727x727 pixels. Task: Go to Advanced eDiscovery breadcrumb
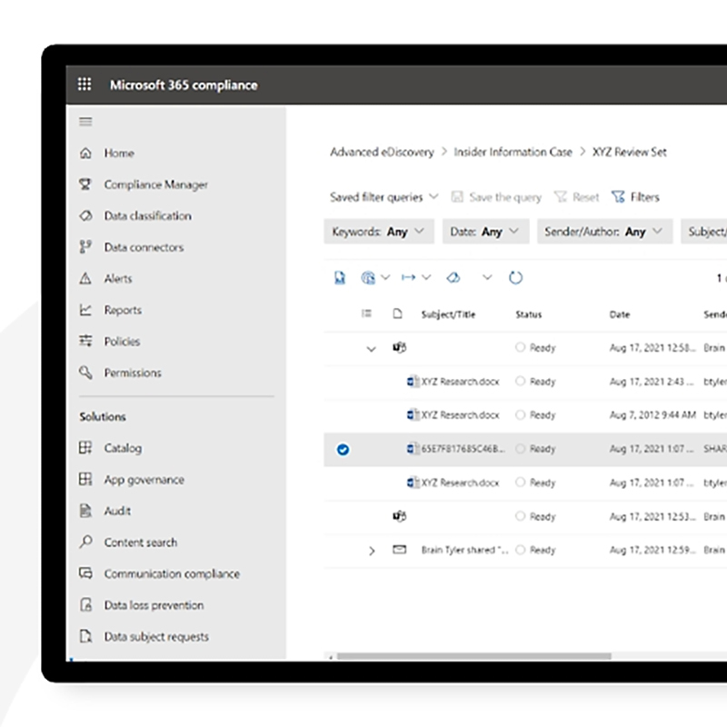[382, 152]
